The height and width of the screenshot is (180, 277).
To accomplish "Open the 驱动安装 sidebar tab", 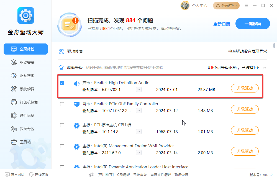I will click(x=25, y=62).
